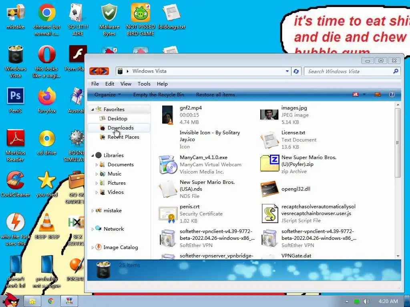Launch NOT PISSED BIRD GAME icon
The width and height of the screenshot is (410, 307).
(141, 20)
